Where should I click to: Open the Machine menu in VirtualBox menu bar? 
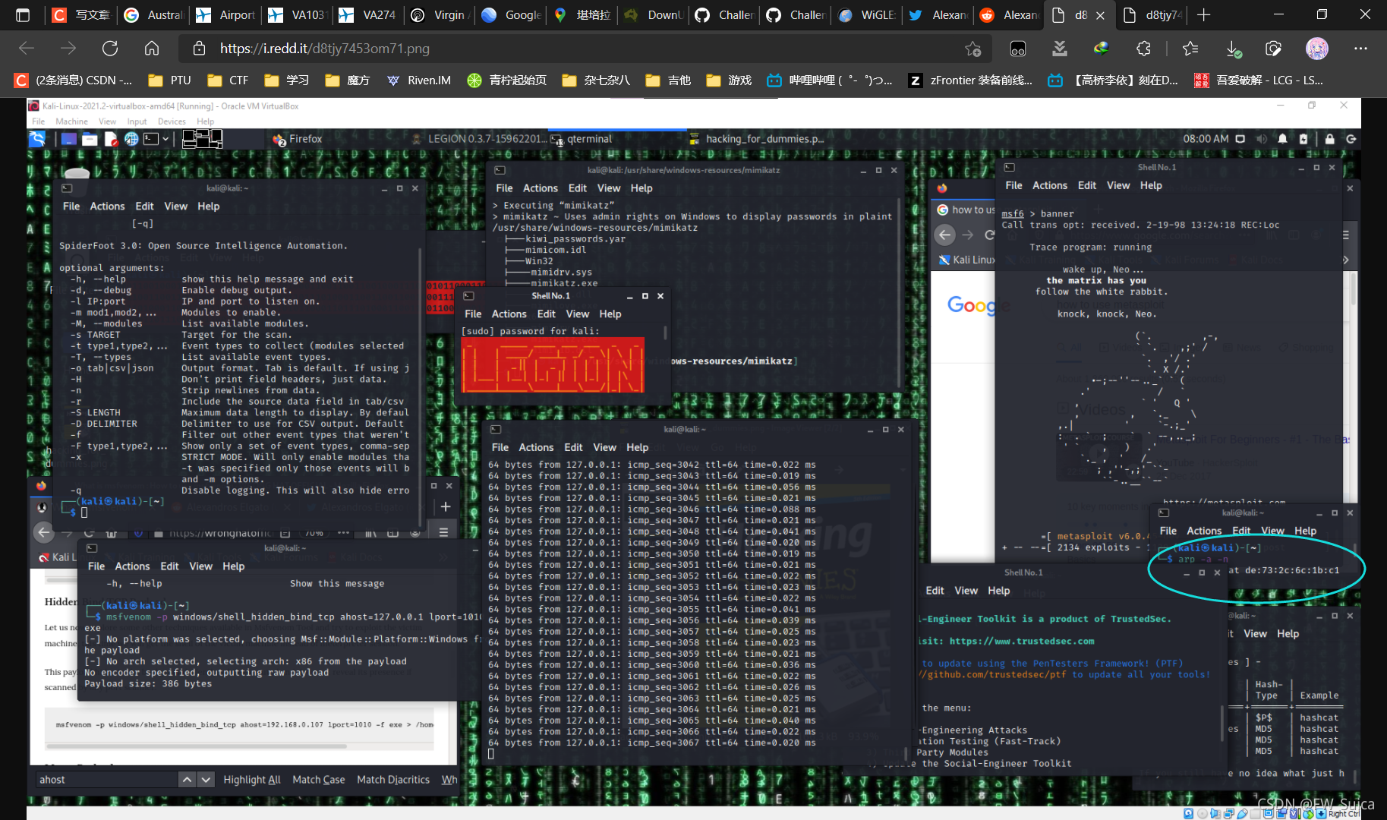pyautogui.click(x=71, y=121)
